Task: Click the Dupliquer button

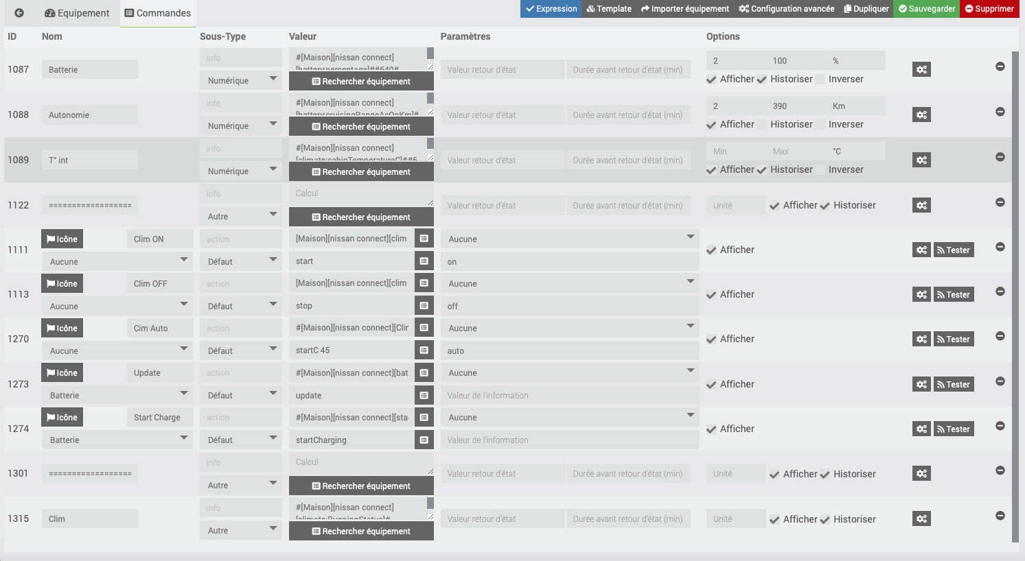Action: coord(866,9)
